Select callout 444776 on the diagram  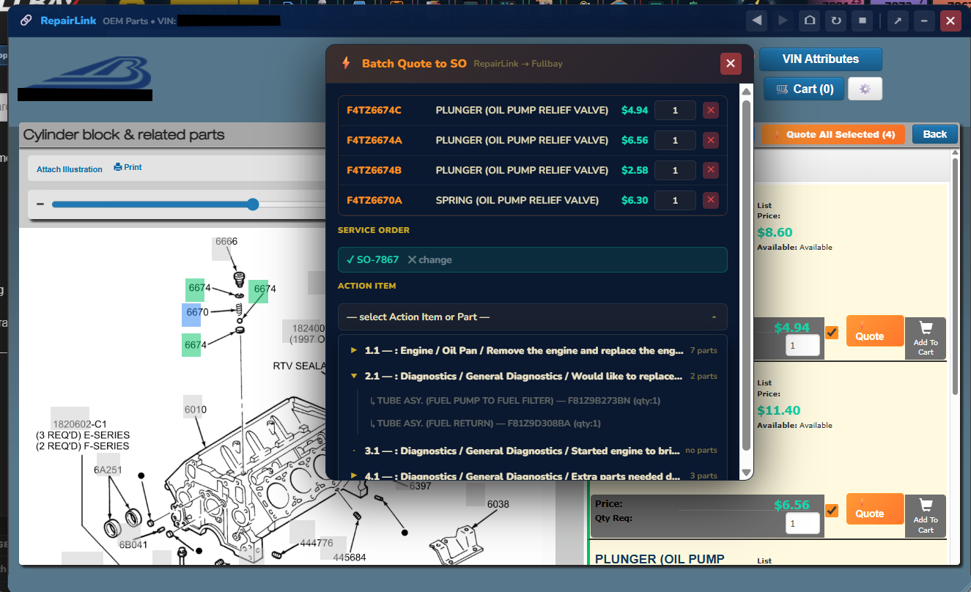(317, 543)
